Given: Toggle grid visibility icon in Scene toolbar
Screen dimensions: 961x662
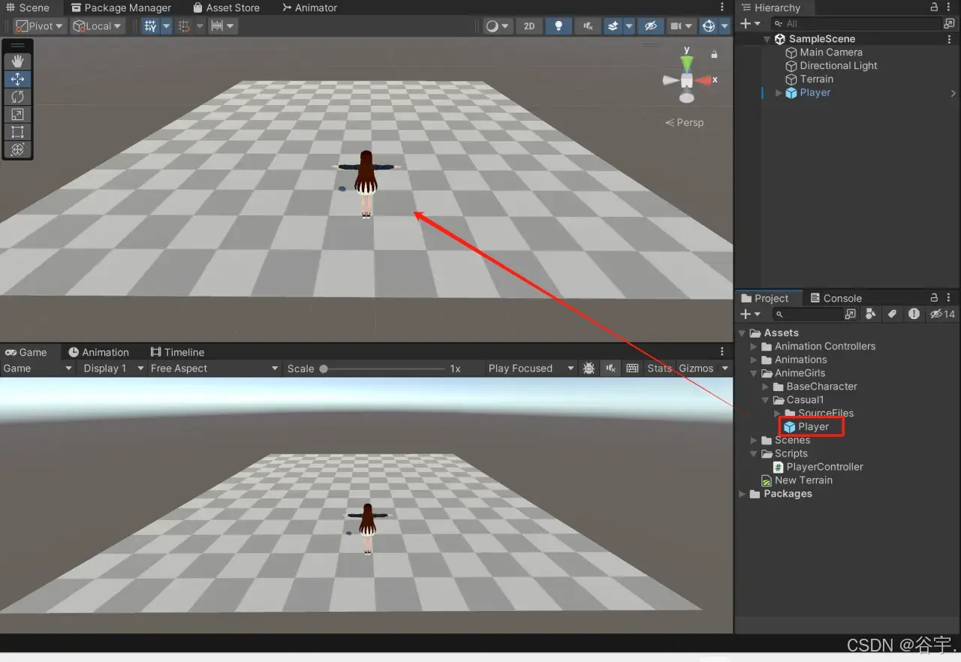Looking at the screenshot, I should coord(150,26).
